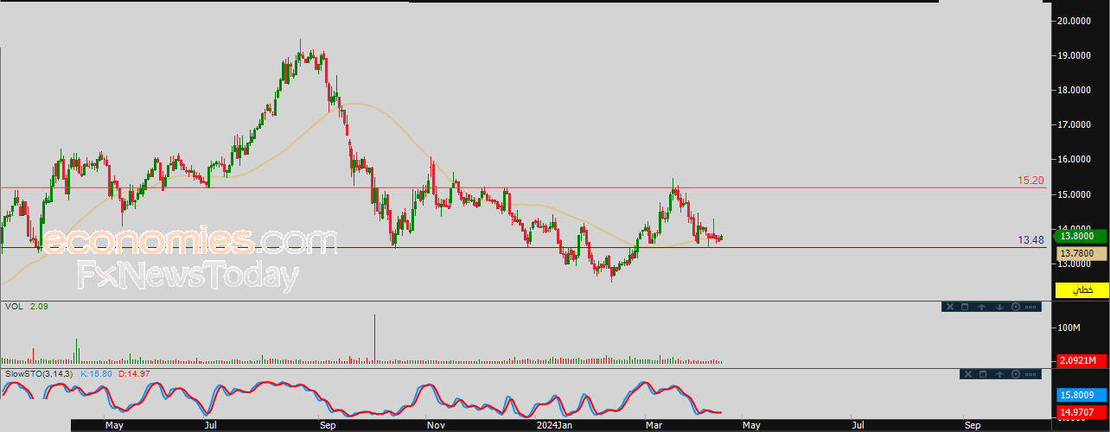
Task: Open SlowSTO indicator settings gear
Action: point(1016,374)
